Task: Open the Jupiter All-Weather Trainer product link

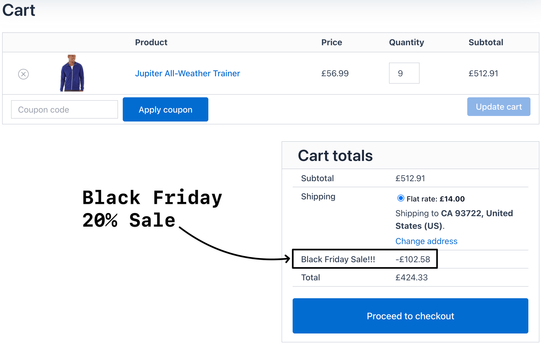Action: (187, 73)
